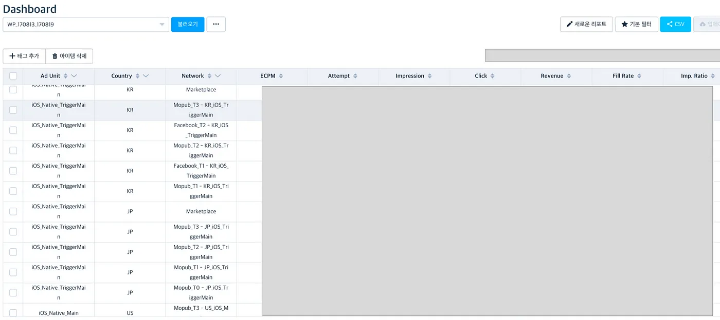Sort the table by Network
Image resolution: width=720 pixels, height=320 pixels.
point(209,76)
